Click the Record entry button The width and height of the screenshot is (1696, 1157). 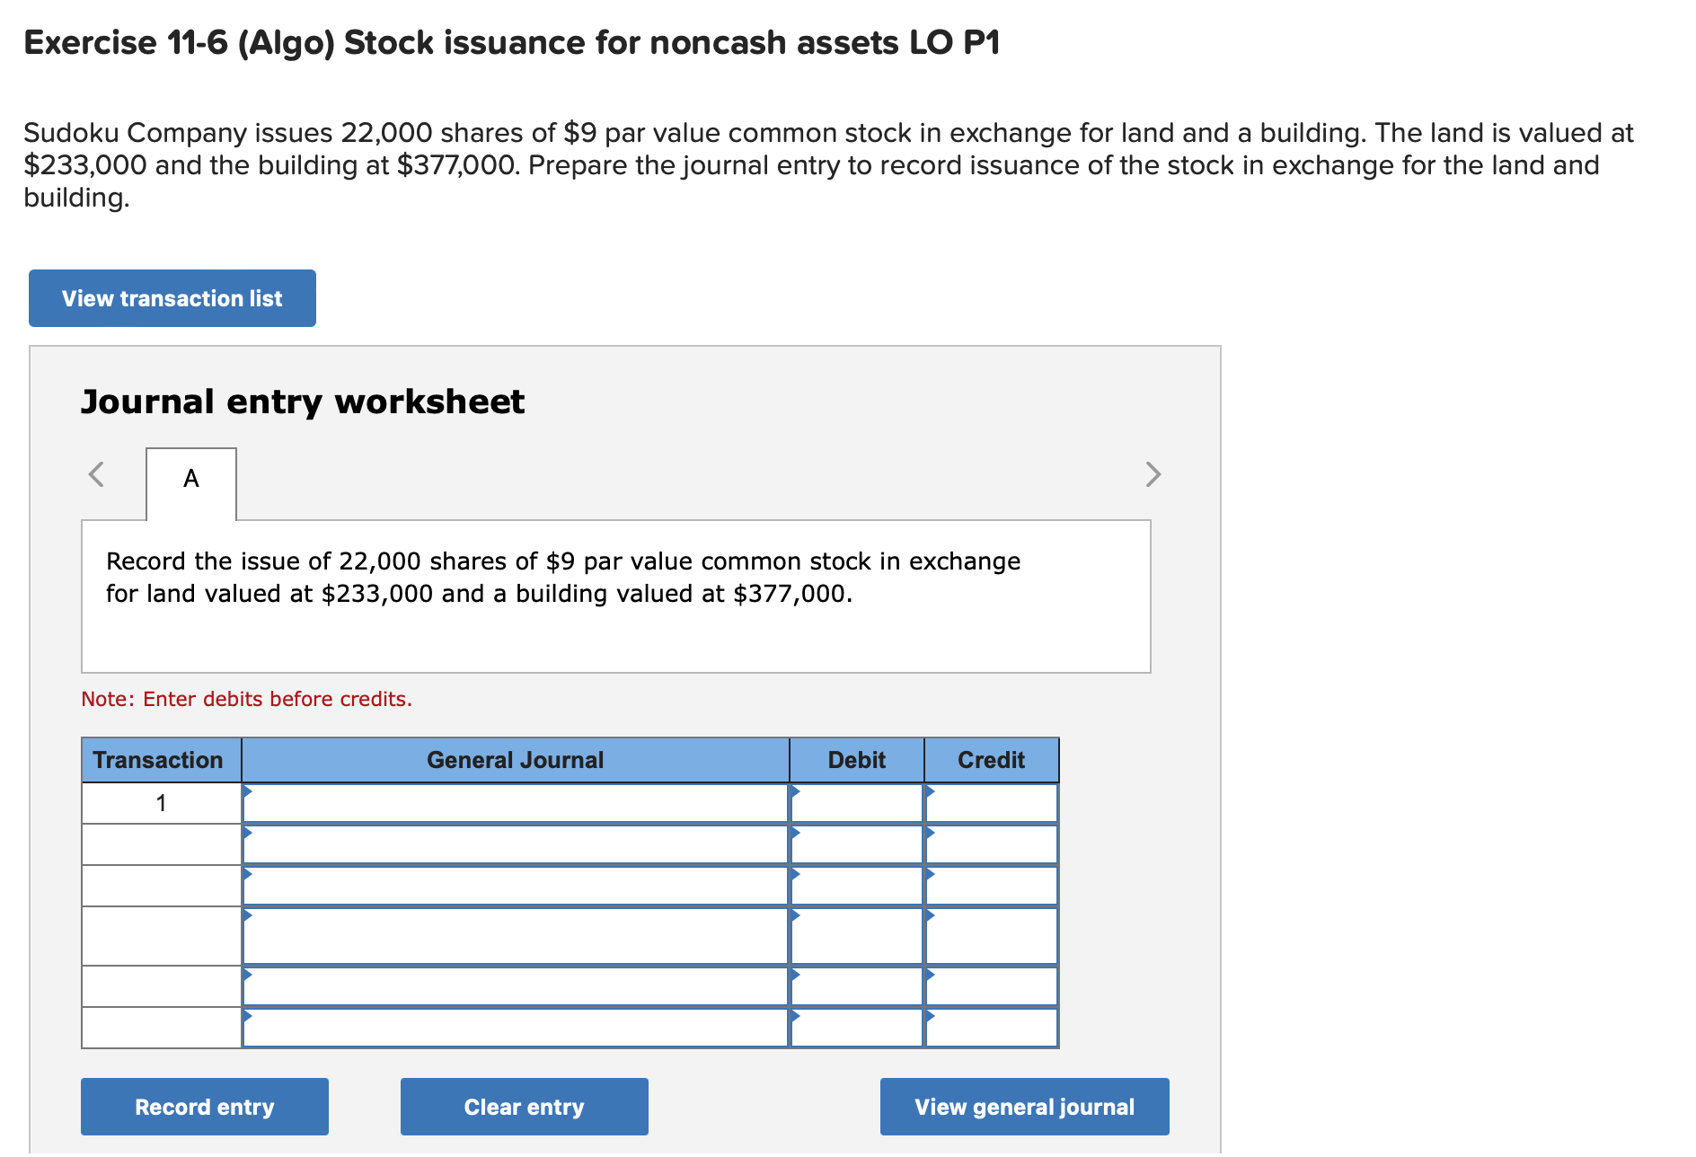click(204, 1107)
